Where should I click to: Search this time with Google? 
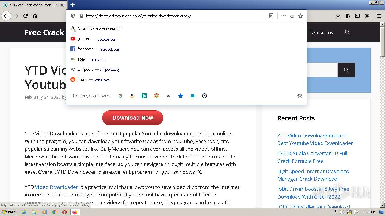tap(120, 96)
